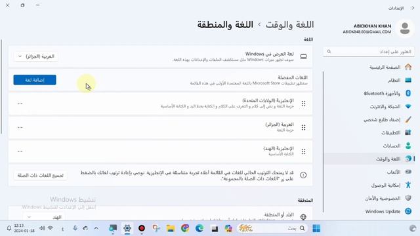Click the user profile avatar
This screenshot has width=420, height=236.
coord(405,28)
